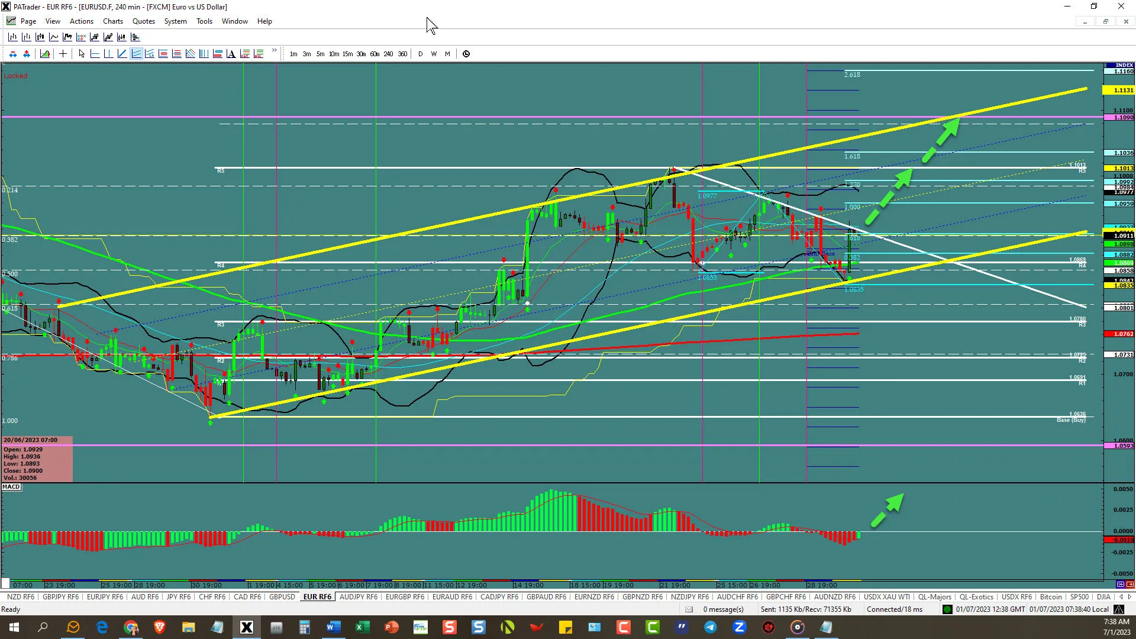Switch to Weekly (W) timeframe
Viewport: 1136px width, 639px height.
coord(434,54)
